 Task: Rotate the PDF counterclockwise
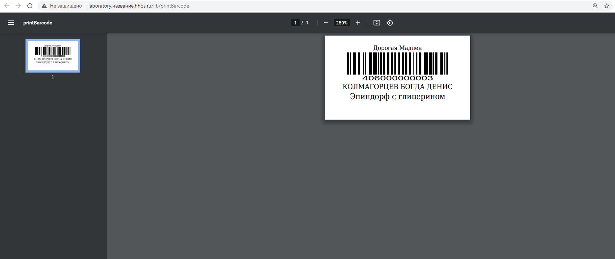tap(390, 23)
